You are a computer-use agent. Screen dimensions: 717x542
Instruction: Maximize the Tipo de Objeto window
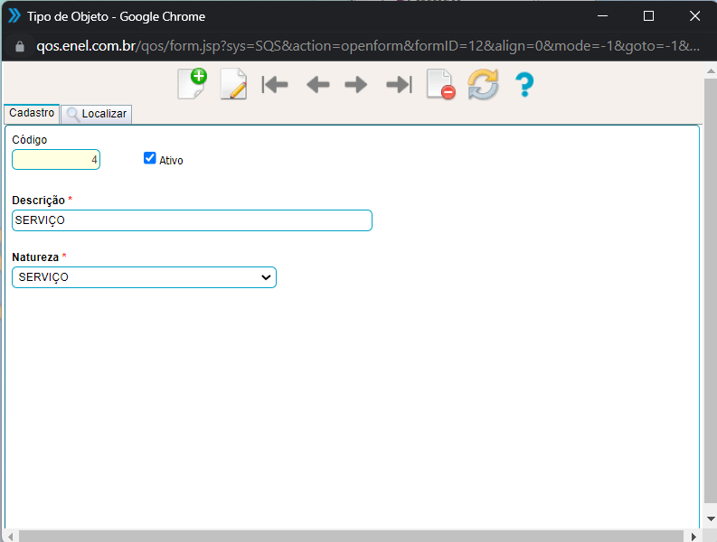tap(648, 16)
